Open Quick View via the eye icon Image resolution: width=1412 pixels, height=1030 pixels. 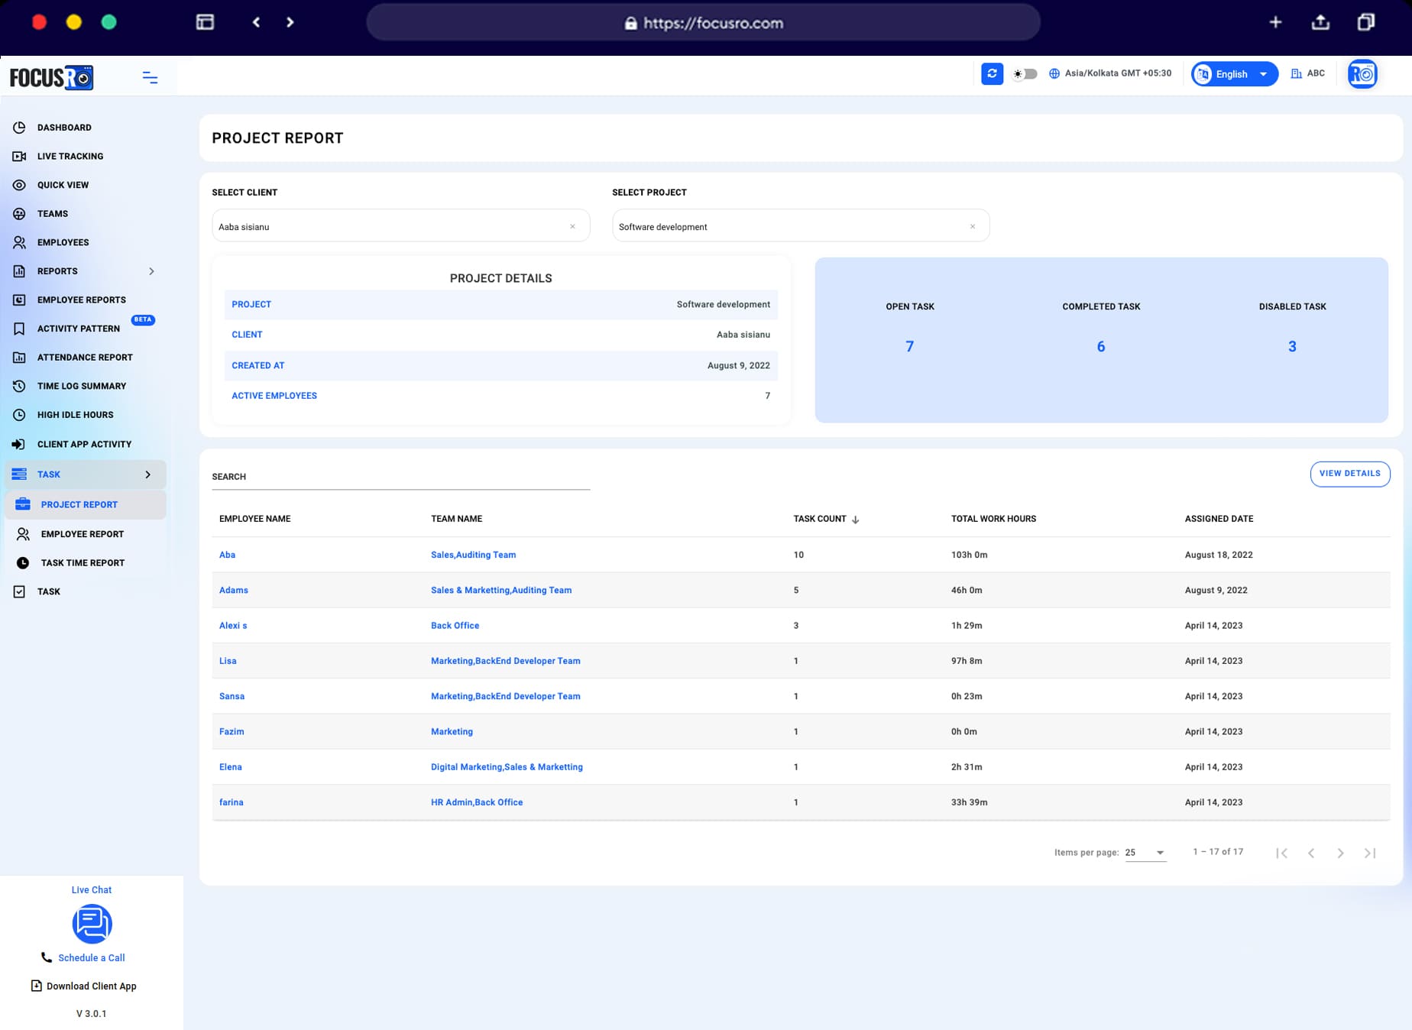(x=20, y=185)
